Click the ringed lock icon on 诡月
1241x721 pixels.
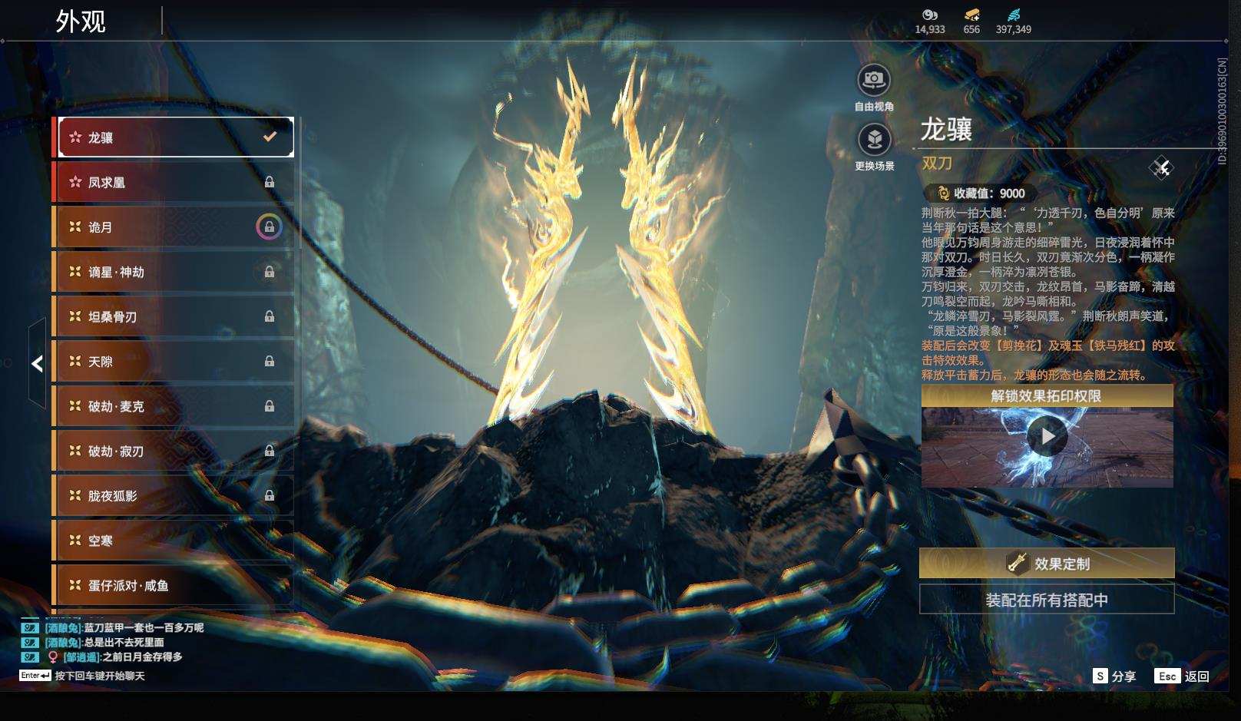pos(269,227)
